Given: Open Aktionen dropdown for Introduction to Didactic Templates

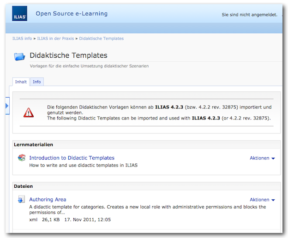Looking at the screenshot, I should [x=262, y=158].
